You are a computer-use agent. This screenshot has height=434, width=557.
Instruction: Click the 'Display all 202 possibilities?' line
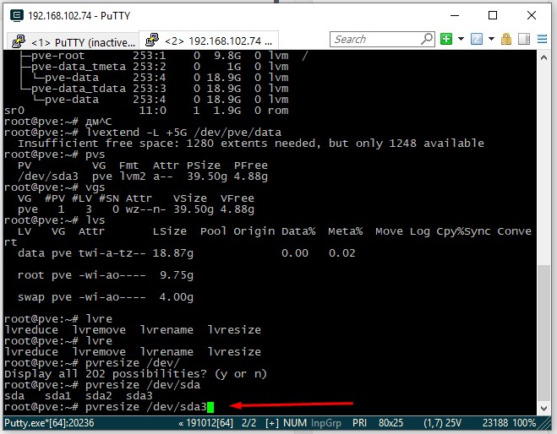point(135,374)
